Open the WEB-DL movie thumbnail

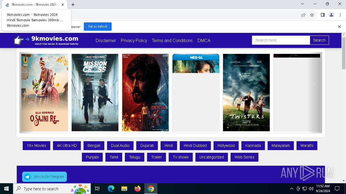[x=196, y=63]
